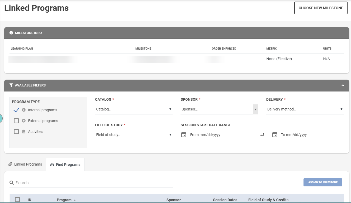The width and height of the screenshot is (351, 203).
Task: Click the Milestone Info icon
Action: (x=11, y=33)
